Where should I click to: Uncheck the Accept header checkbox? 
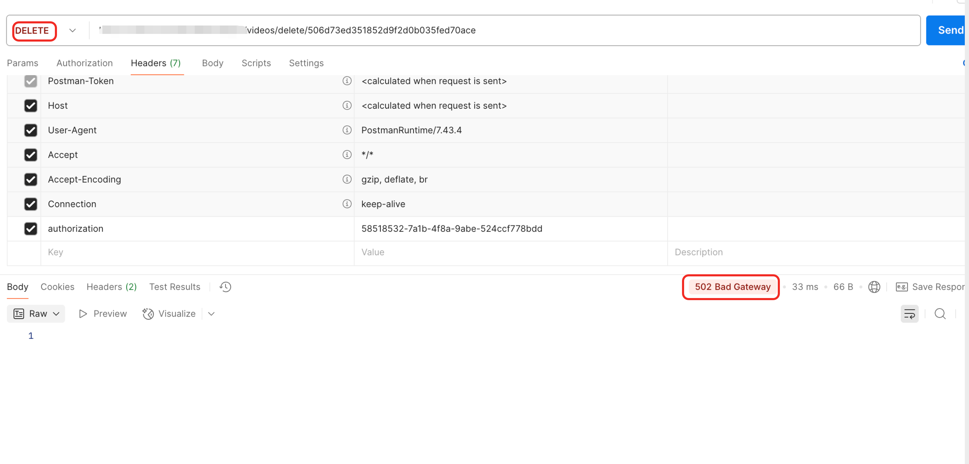click(30, 154)
